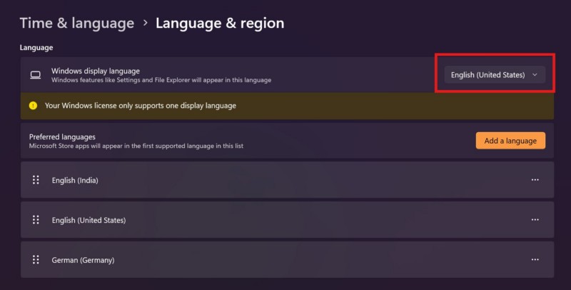
Task: Click the laptop icon beside Windows display language
Action: (35, 75)
